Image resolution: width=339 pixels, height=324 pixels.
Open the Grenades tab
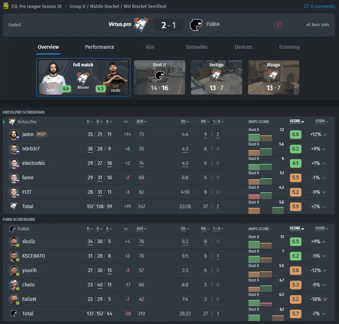point(197,47)
